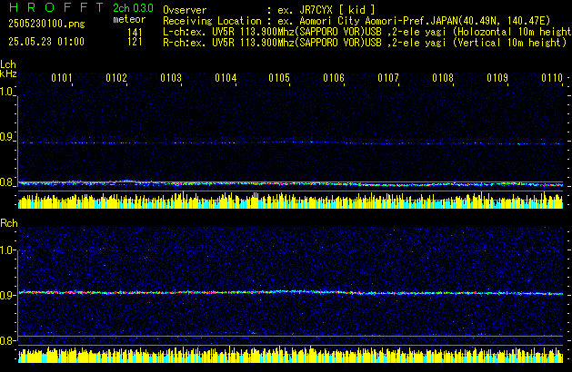The width and height of the screenshot is (572, 372).
Task: Click the HROFFT title text
Action: point(56,7)
